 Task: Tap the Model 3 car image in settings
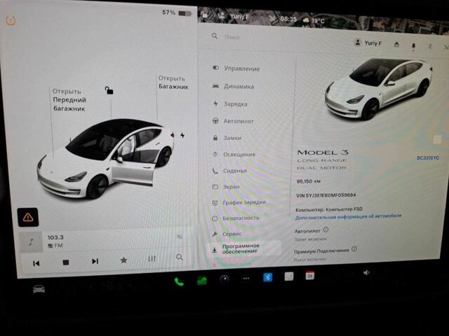pos(378,89)
